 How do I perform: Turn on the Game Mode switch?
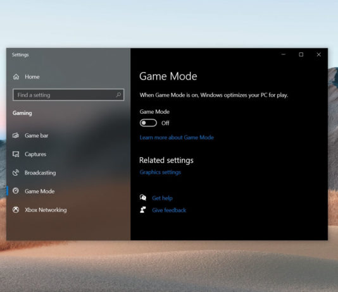tap(148, 123)
